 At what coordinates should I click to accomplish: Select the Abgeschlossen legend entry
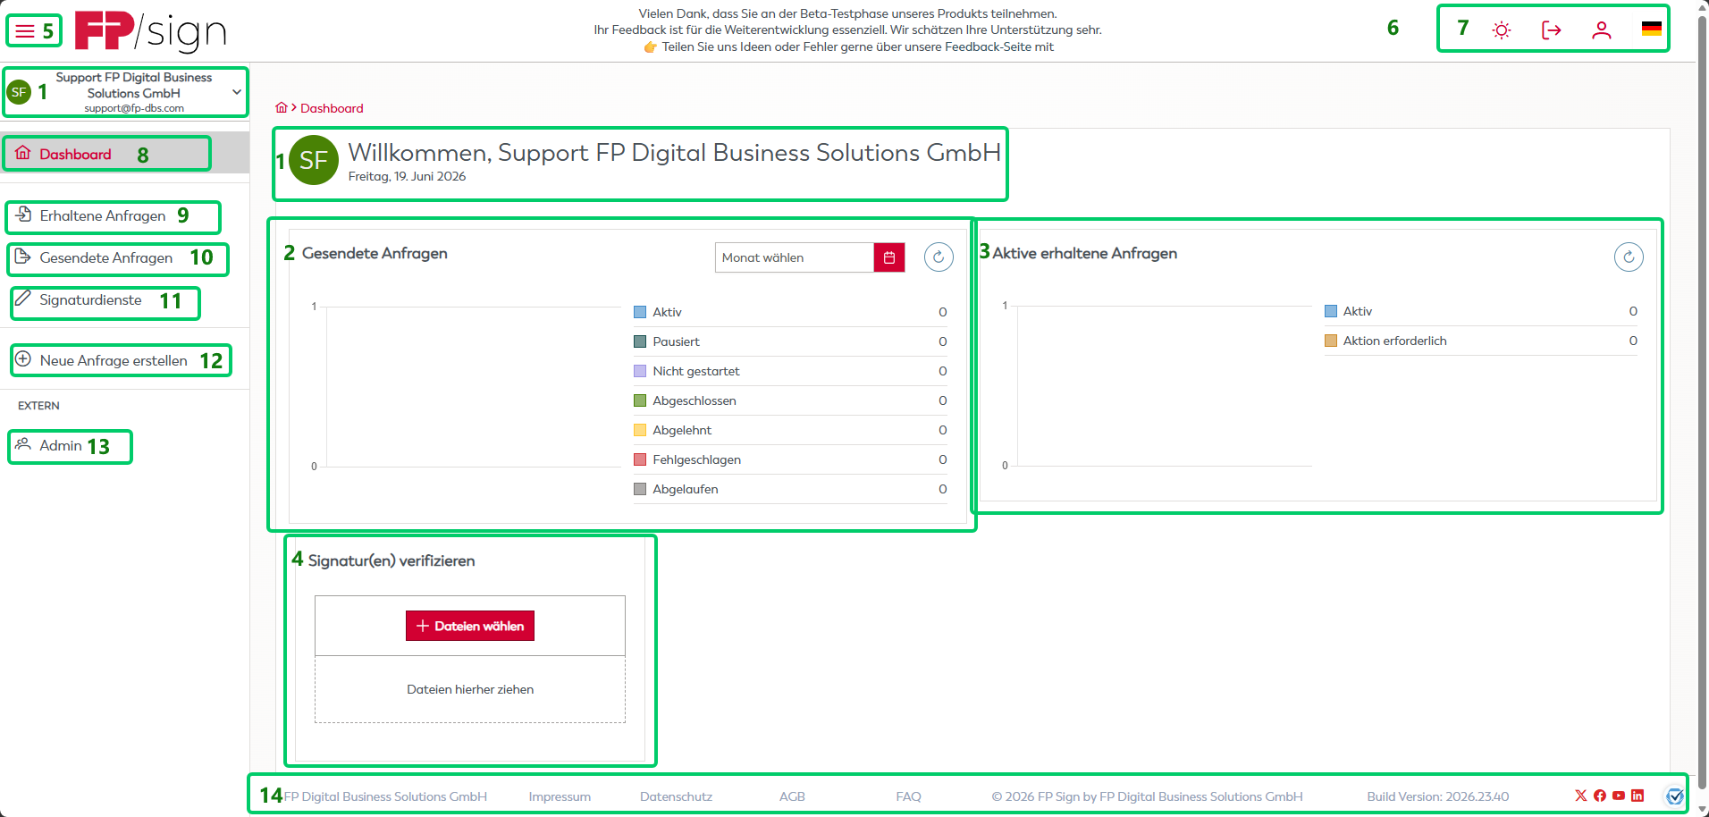click(790, 400)
